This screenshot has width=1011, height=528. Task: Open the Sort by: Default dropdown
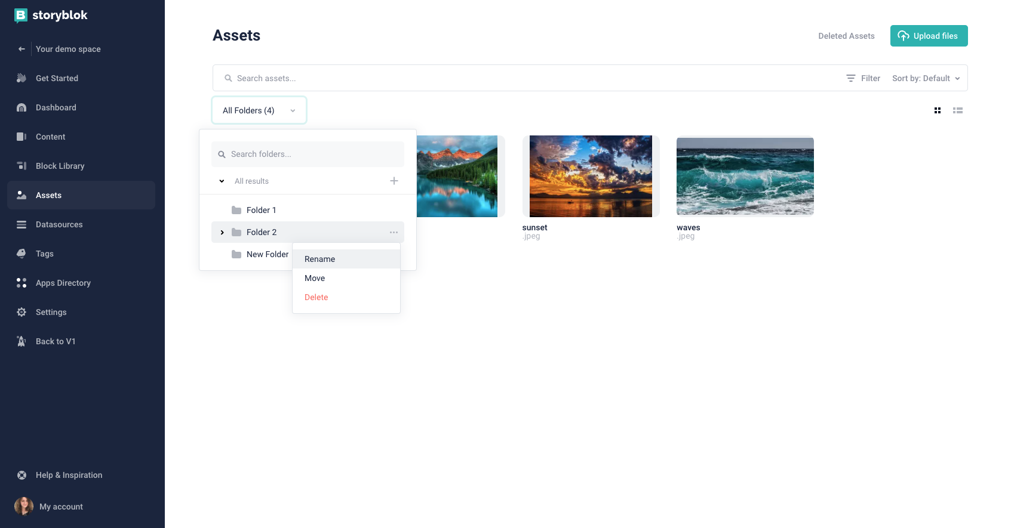[926, 78]
